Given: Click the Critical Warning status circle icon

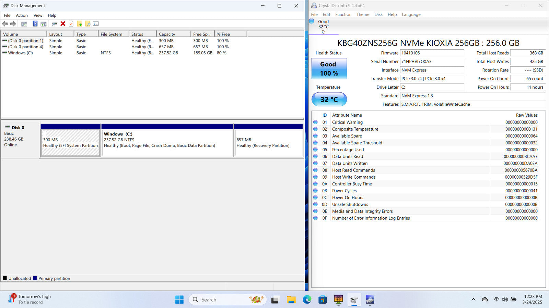Looking at the screenshot, I should click(x=315, y=122).
